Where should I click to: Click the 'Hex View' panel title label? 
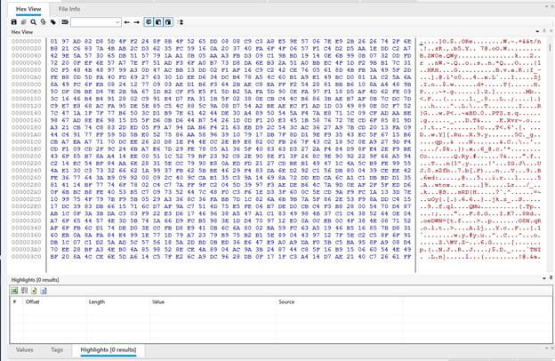click(x=22, y=32)
